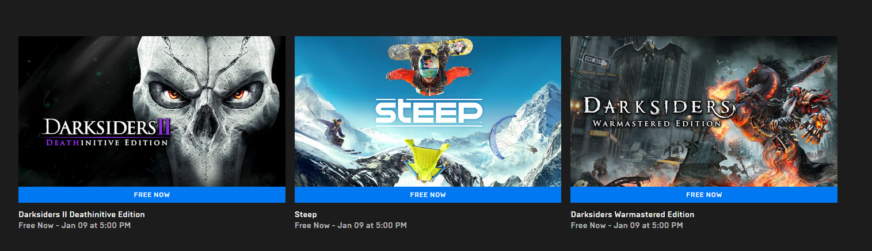Screen dimensions: 872x251
Task: Click the free-until date text below Darksiders II title
Action: (75, 225)
